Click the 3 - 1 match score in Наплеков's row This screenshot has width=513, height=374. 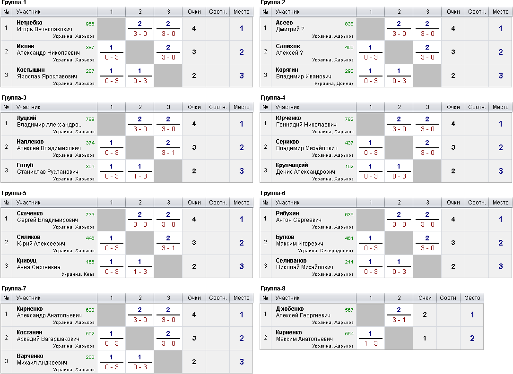pyautogui.click(x=168, y=153)
